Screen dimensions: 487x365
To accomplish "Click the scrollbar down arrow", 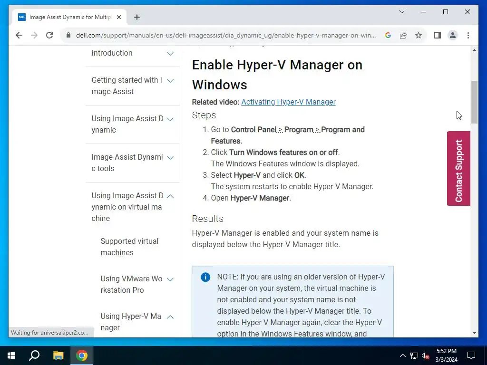I will click(474, 333).
